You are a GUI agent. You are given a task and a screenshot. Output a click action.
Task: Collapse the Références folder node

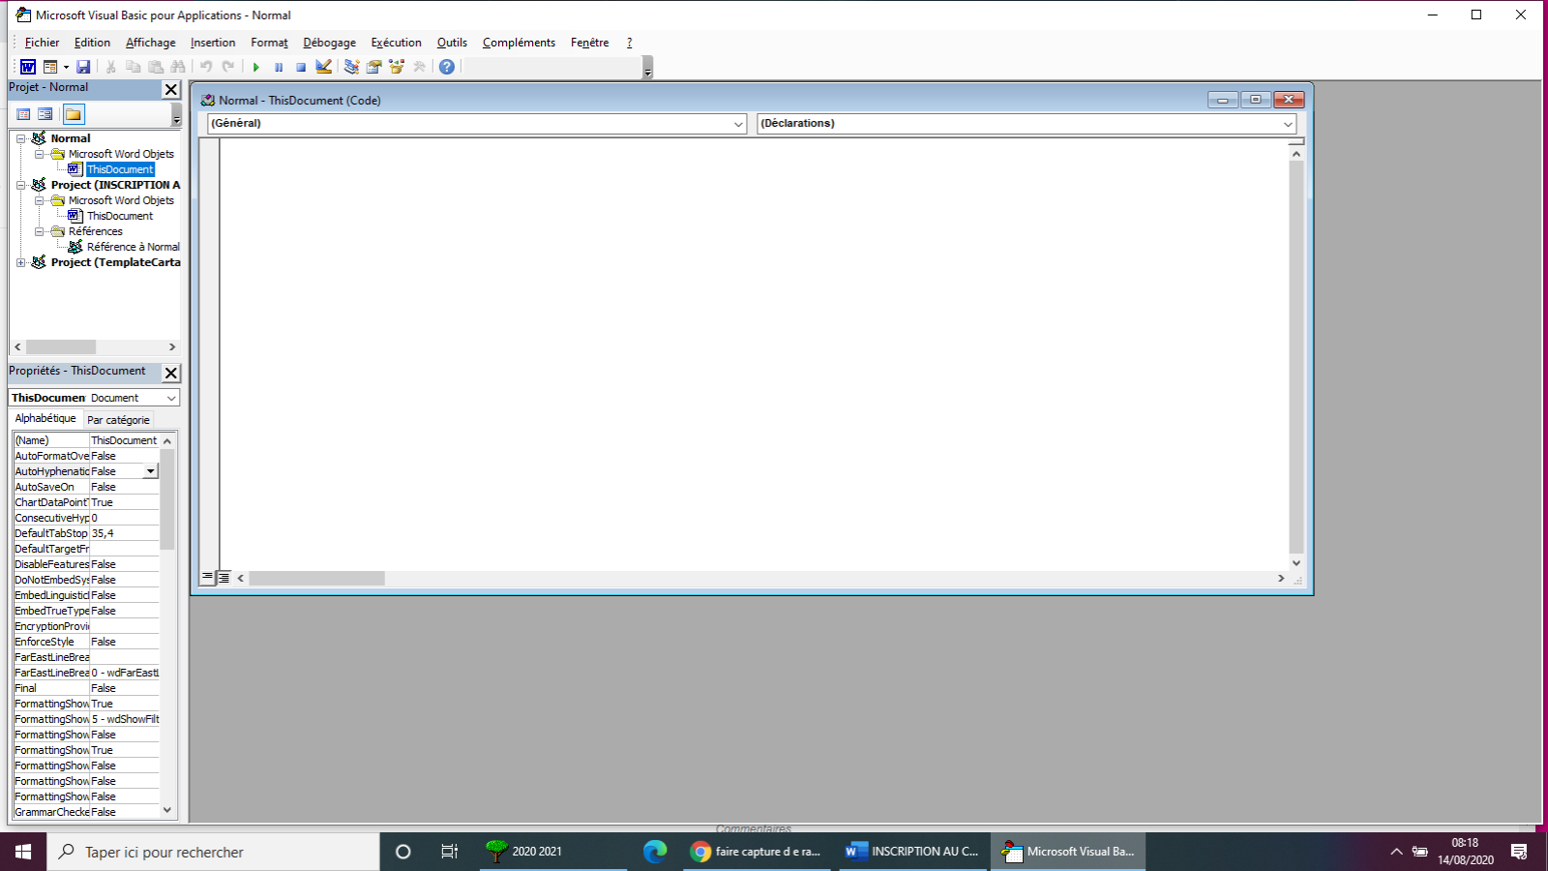coord(40,231)
